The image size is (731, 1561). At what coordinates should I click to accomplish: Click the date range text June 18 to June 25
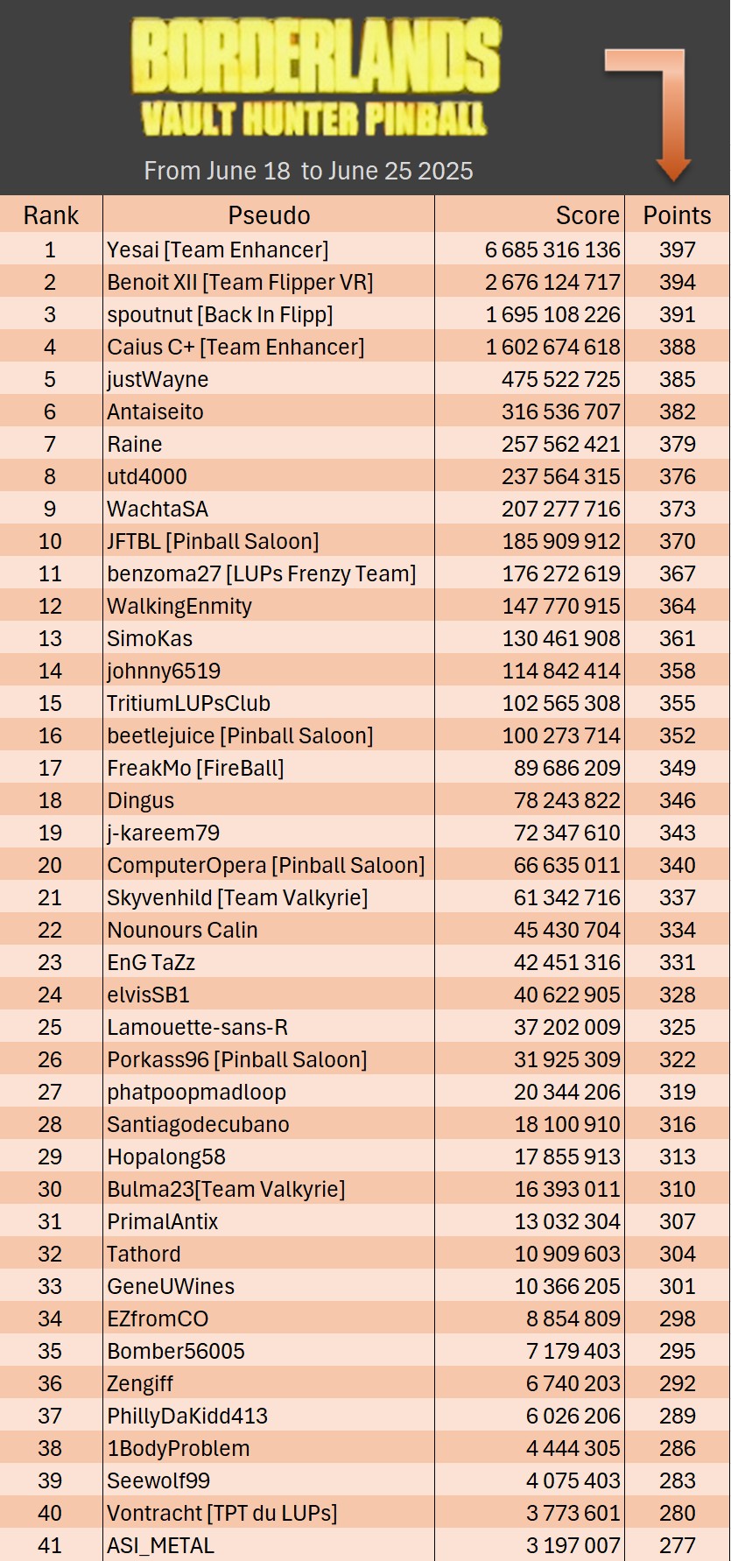[308, 171]
